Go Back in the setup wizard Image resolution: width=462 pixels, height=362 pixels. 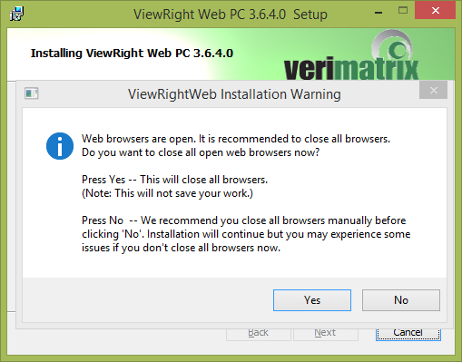pos(259,333)
